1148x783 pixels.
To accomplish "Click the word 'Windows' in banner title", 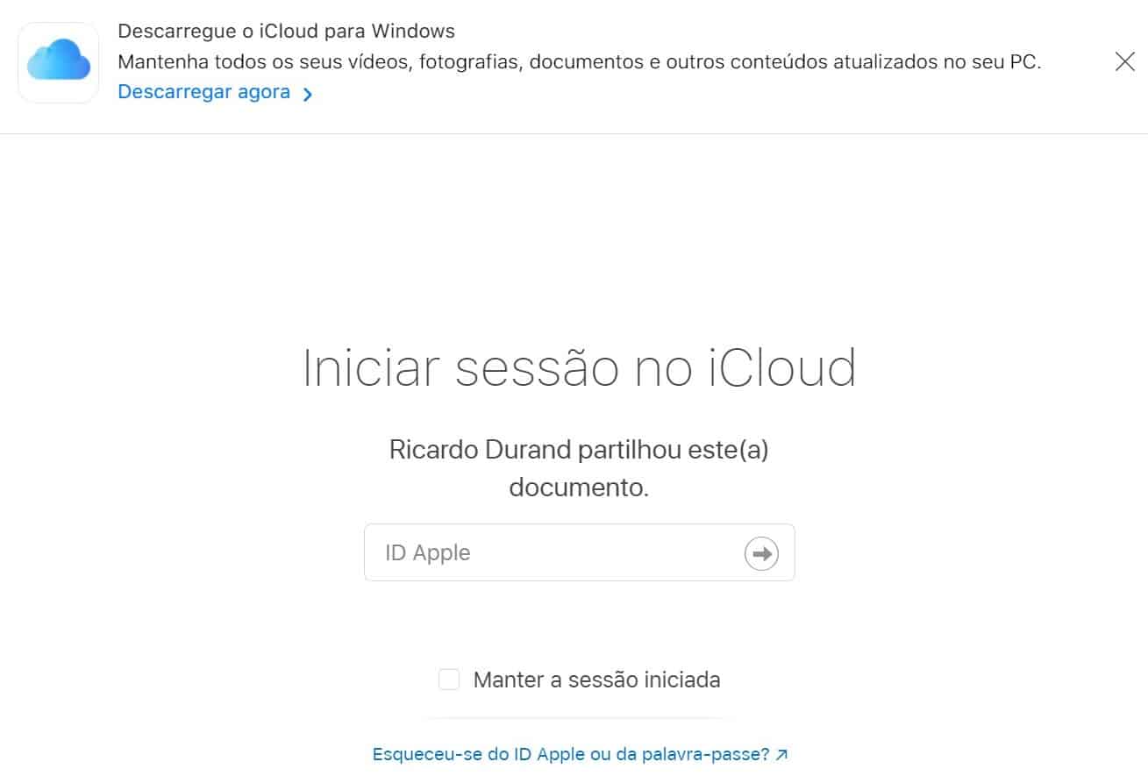I will pyautogui.click(x=413, y=32).
